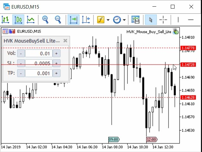
Task: Toggle chart shift from right border
Action: [x=86, y=20]
